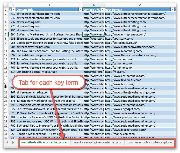
Task: Click the https://hbr.org/ Content URL cell
Action: (x=94, y=72)
